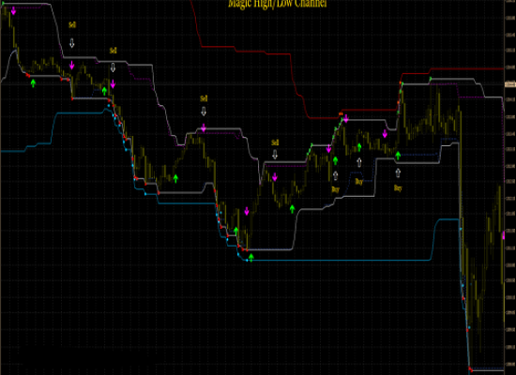Click white down arrow under topmost Sell label
The height and width of the screenshot is (375, 516).
point(71,43)
